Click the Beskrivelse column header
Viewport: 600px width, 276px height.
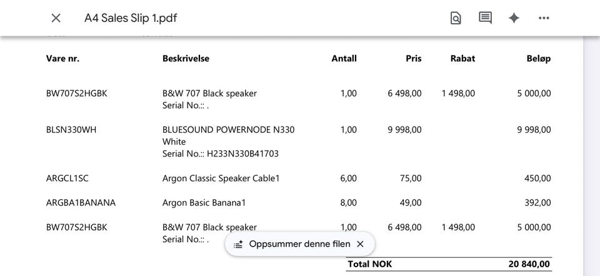[186, 59]
